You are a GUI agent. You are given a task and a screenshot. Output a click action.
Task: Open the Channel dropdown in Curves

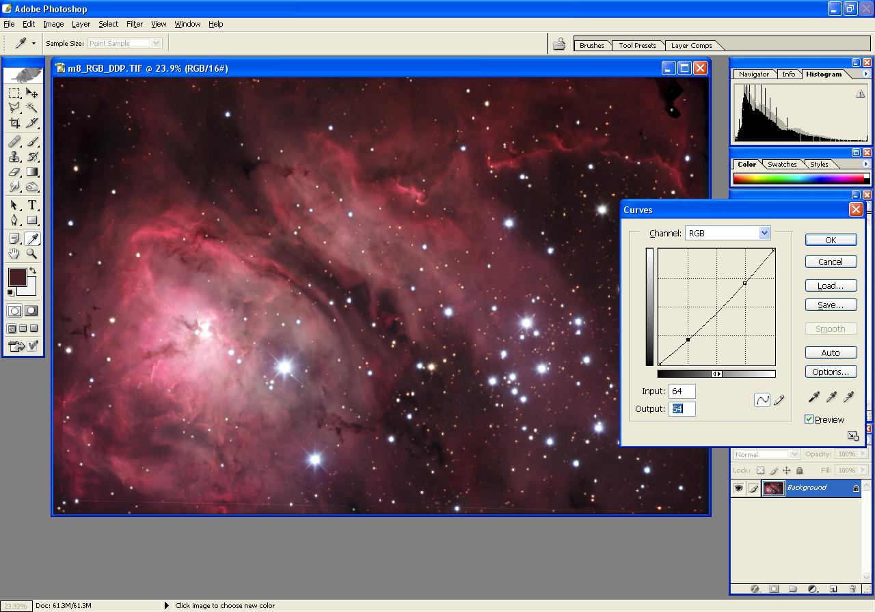point(764,233)
